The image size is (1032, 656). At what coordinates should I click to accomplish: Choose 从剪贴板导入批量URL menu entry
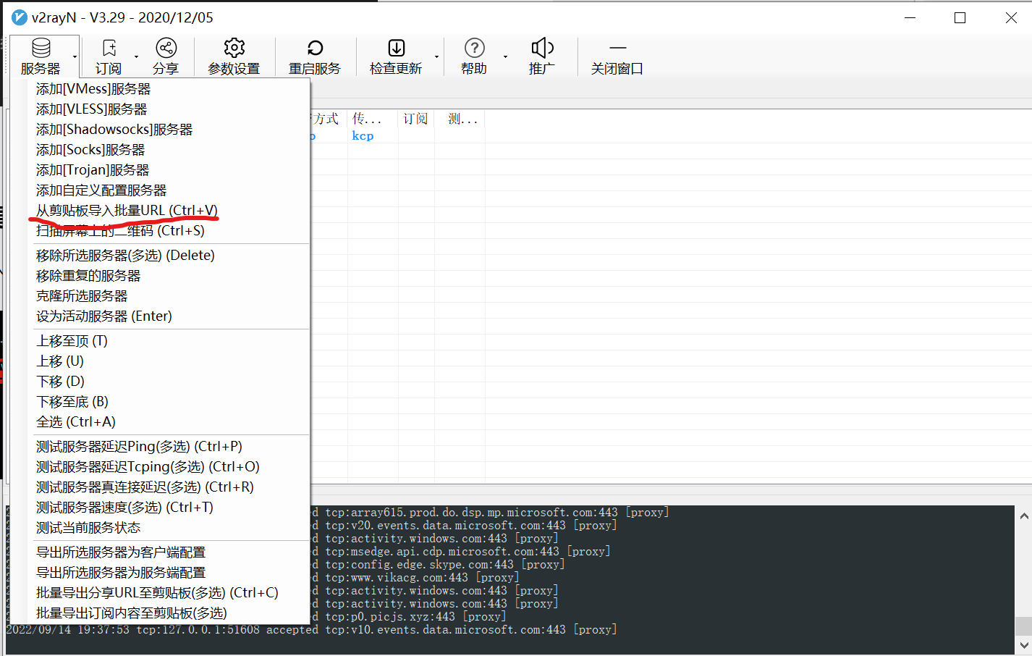[127, 211]
